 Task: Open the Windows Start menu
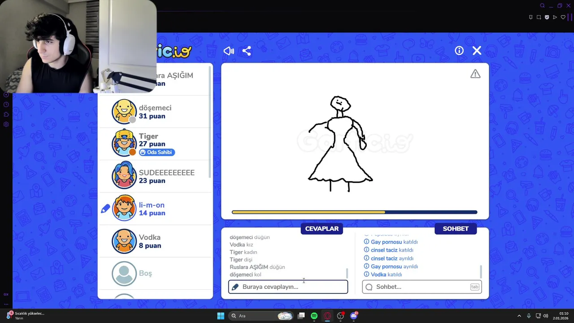coord(221,316)
